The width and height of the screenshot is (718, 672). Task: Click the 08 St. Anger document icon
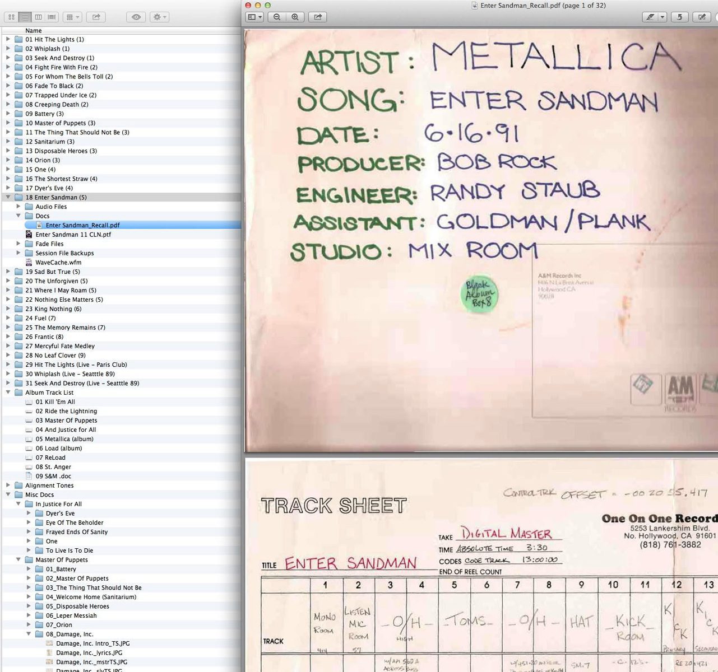(x=29, y=467)
